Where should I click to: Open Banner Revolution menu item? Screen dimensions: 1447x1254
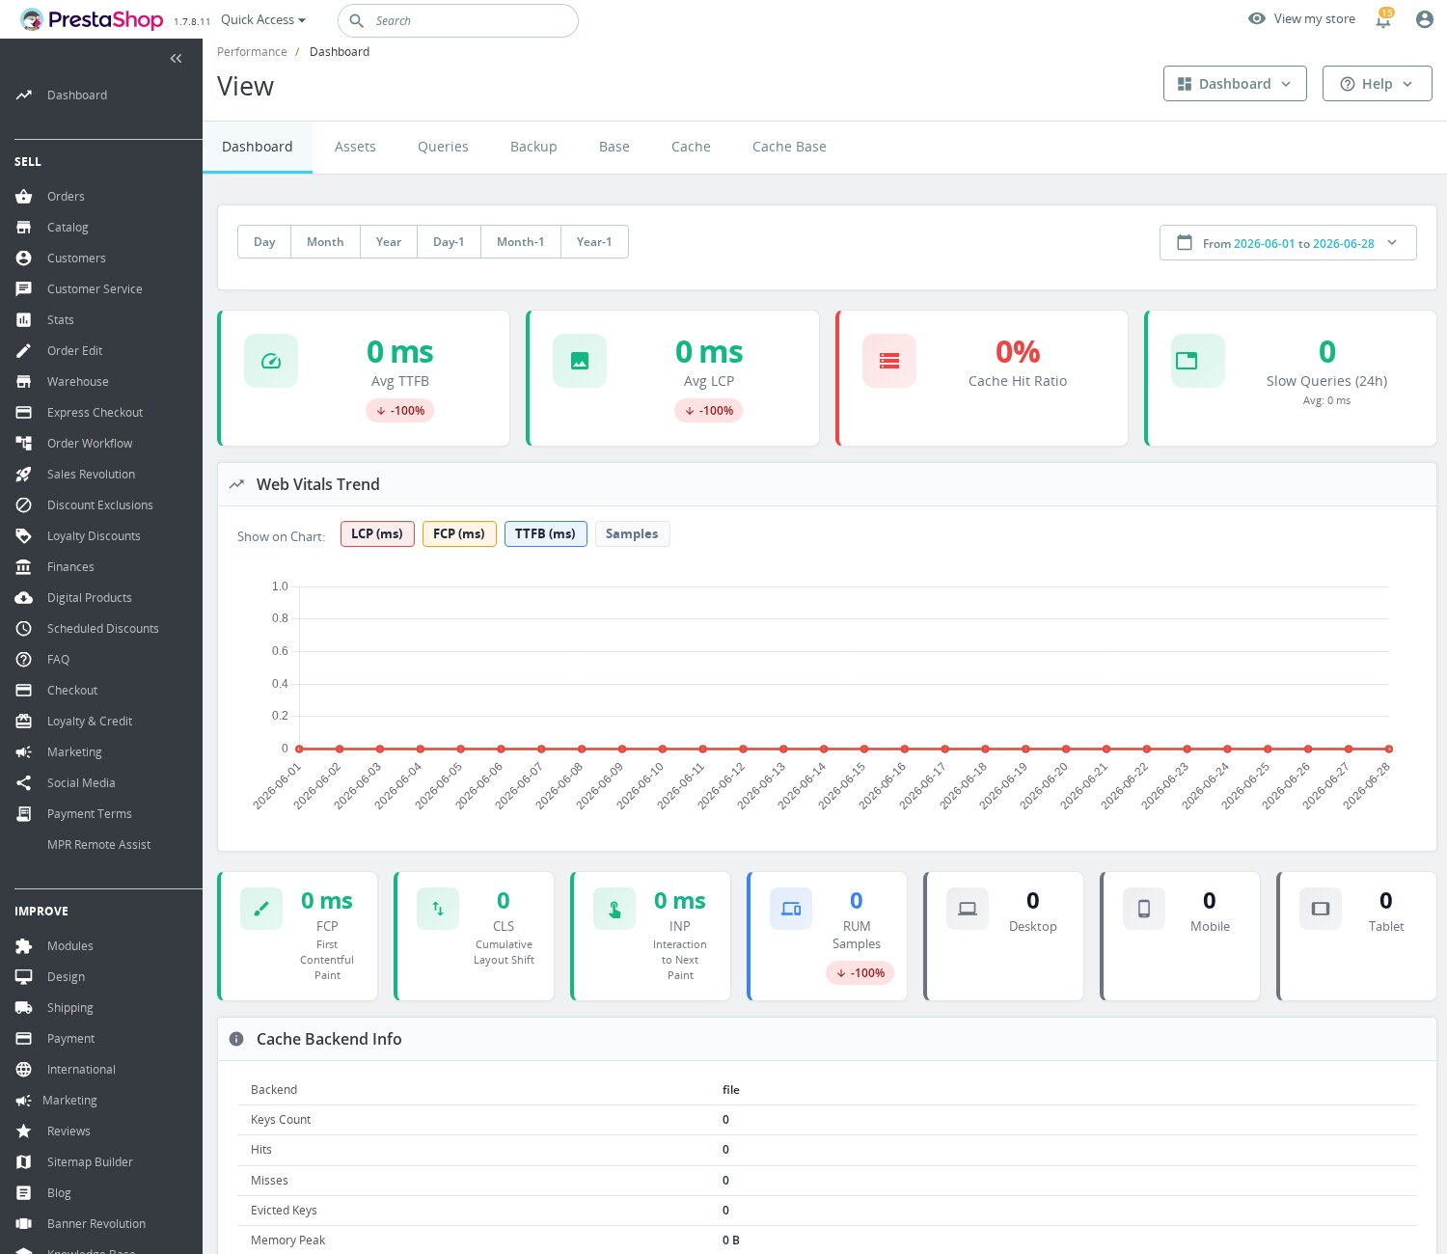96,1224
